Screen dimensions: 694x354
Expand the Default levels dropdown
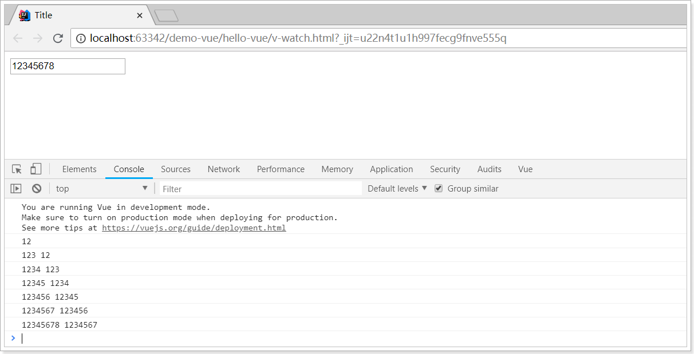[397, 188]
